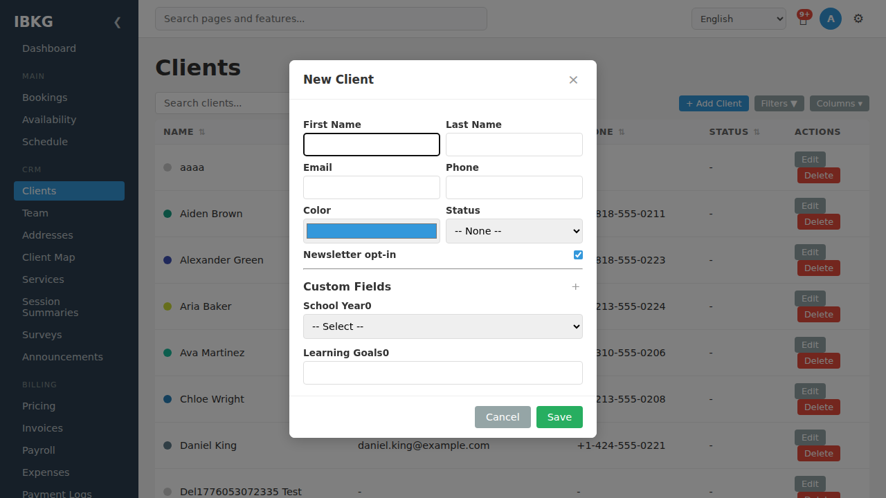
Task: Open the notifications icon with 9+ badge
Action: coord(803,19)
